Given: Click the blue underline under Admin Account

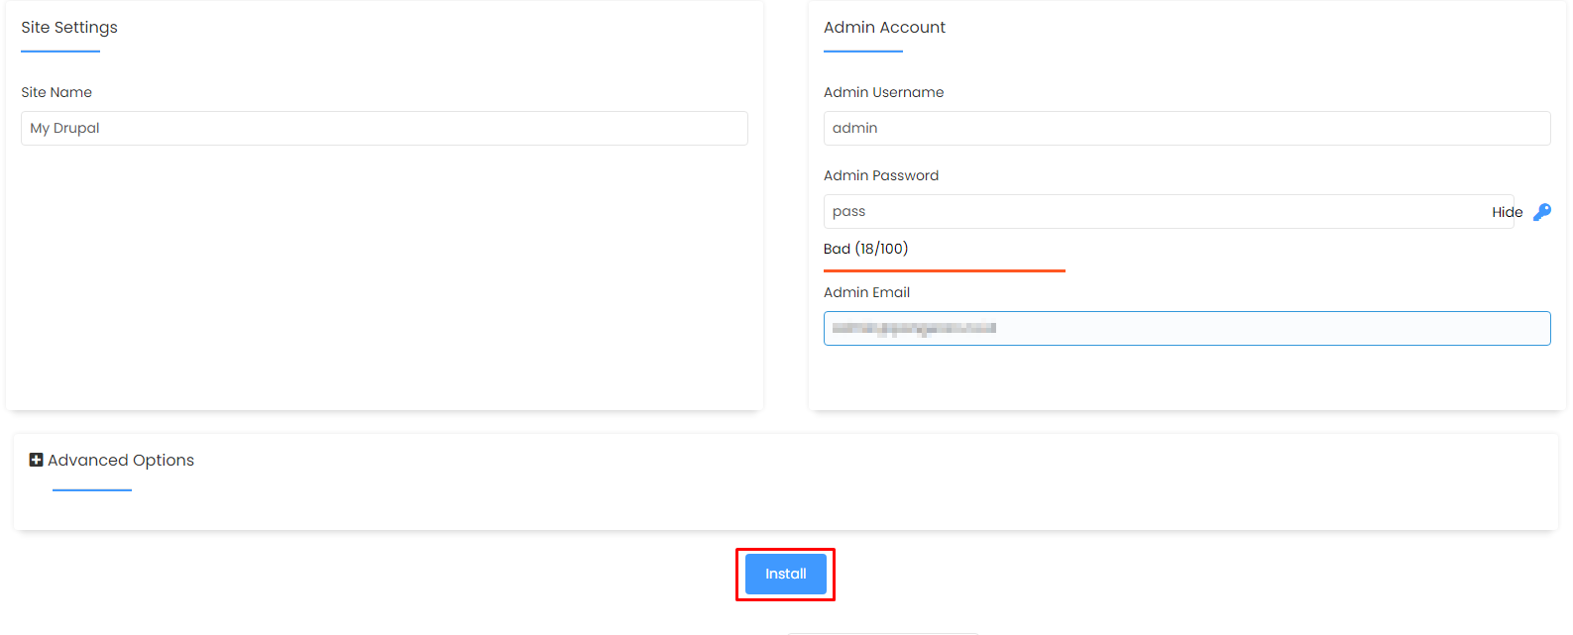Looking at the screenshot, I should [x=863, y=51].
